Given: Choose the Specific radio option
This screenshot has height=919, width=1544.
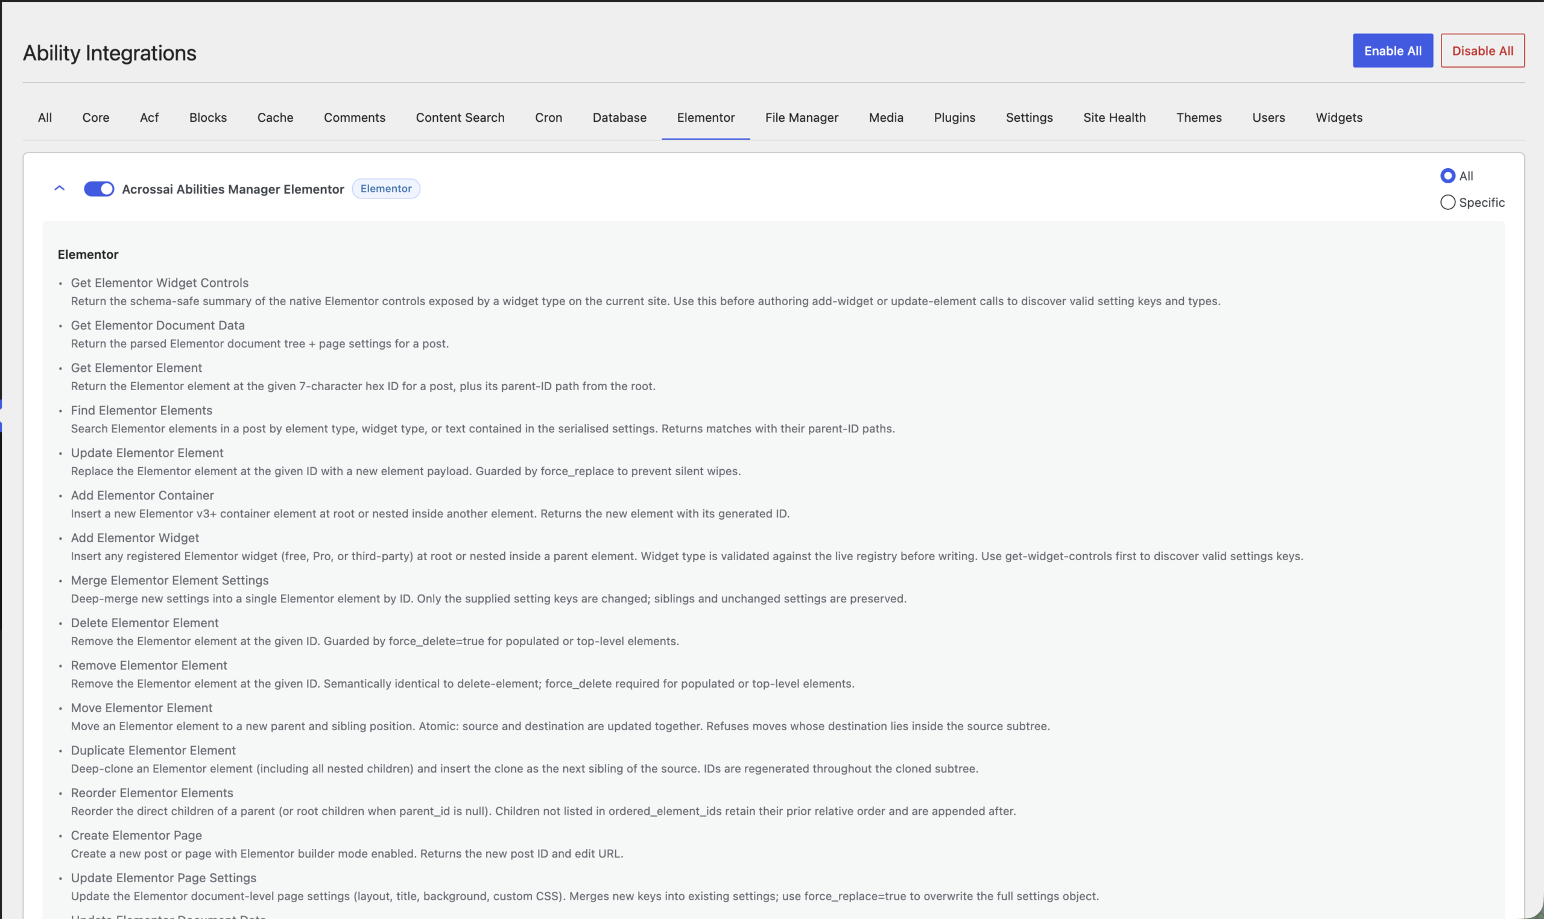Looking at the screenshot, I should click(1447, 203).
